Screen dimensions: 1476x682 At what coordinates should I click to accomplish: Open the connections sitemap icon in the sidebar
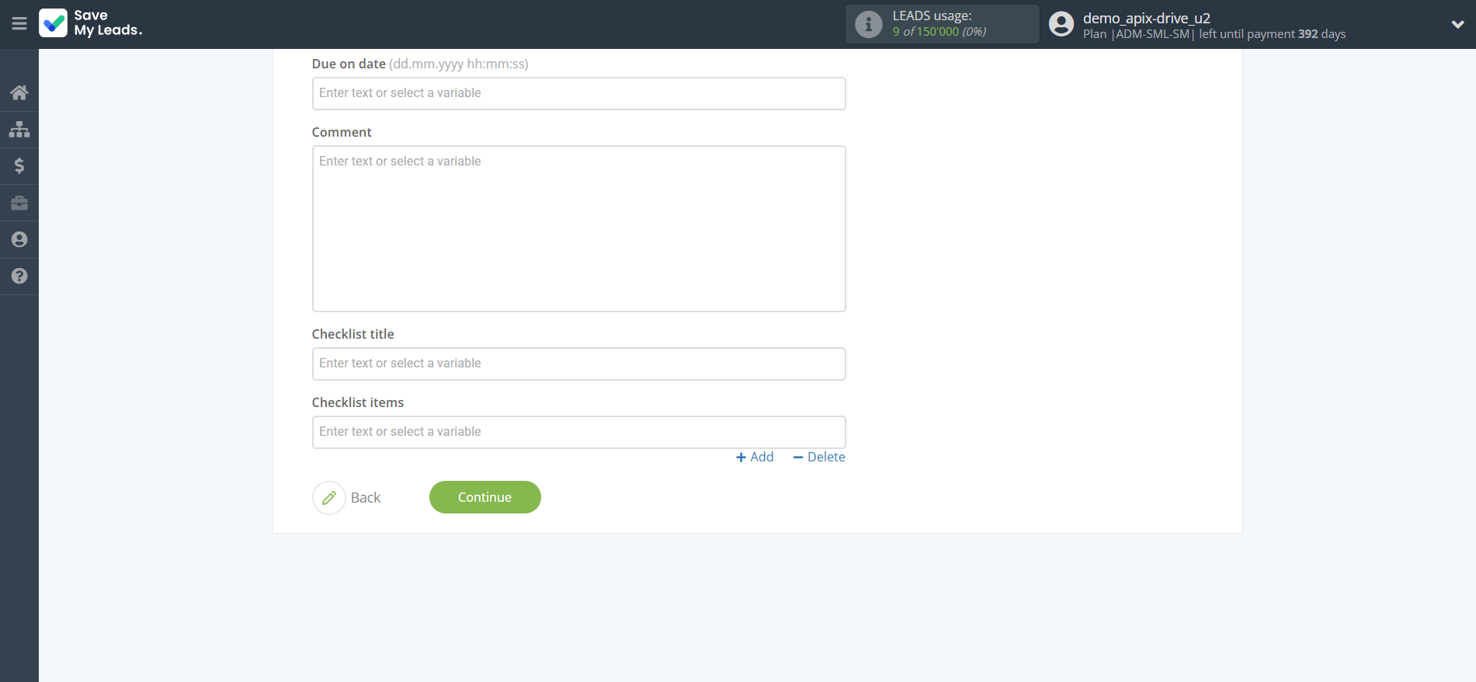pyautogui.click(x=19, y=129)
